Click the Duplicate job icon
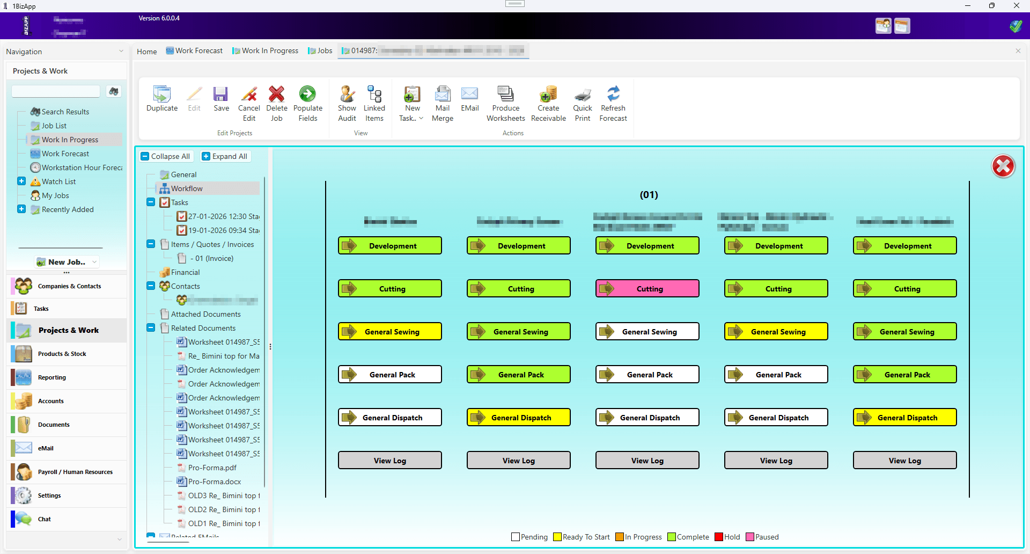 coord(161,94)
